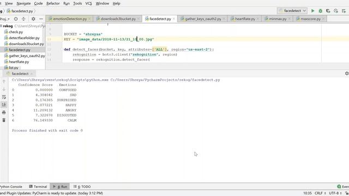Viewport: 349px width, 196px height.
Task: Open the Run tool window button
Action: [60, 187]
